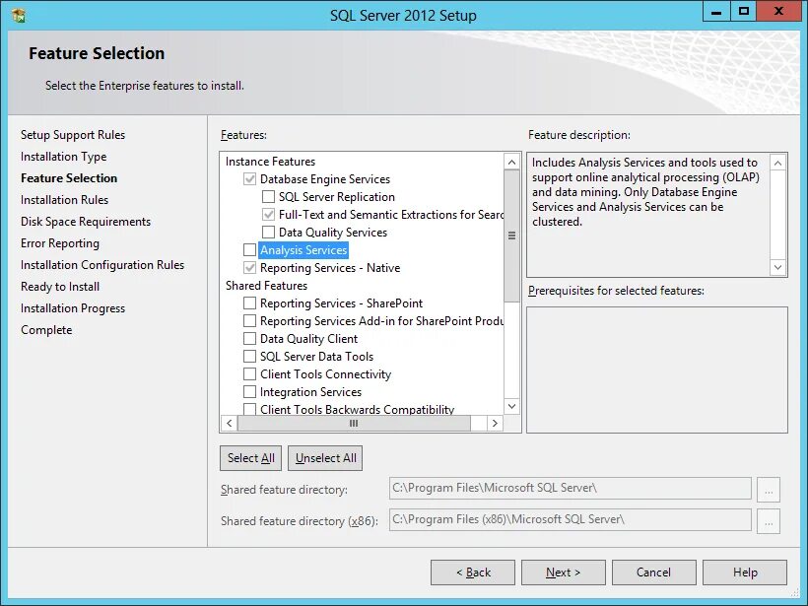Viewport: 808px width, 606px height.
Task: Toggle the Database Engine Services checkbox
Action: 250,179
